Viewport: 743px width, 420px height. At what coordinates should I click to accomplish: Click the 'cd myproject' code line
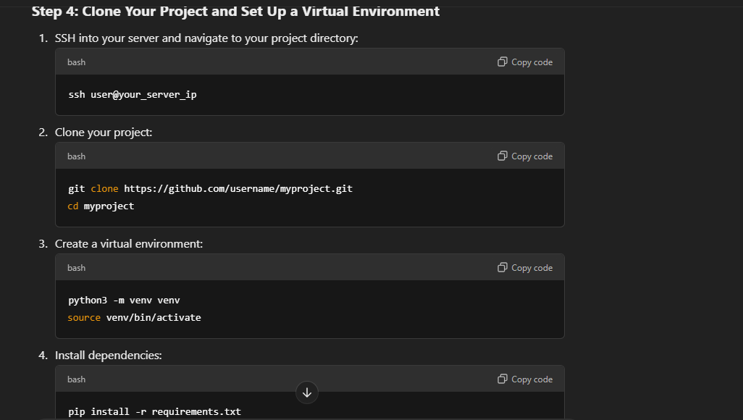pyautogui.click(x=101, y=206)
